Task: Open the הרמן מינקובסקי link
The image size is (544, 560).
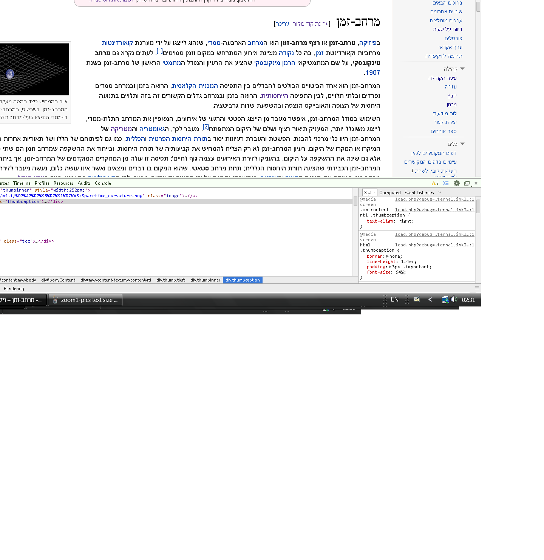Action: point(275,63)
